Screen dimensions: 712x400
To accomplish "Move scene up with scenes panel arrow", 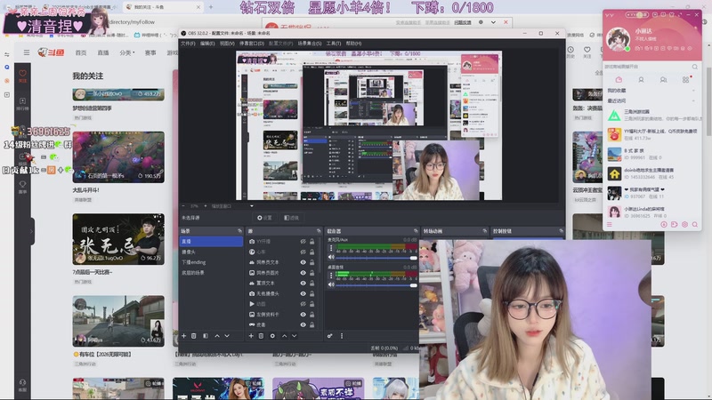I will point(217,336).
